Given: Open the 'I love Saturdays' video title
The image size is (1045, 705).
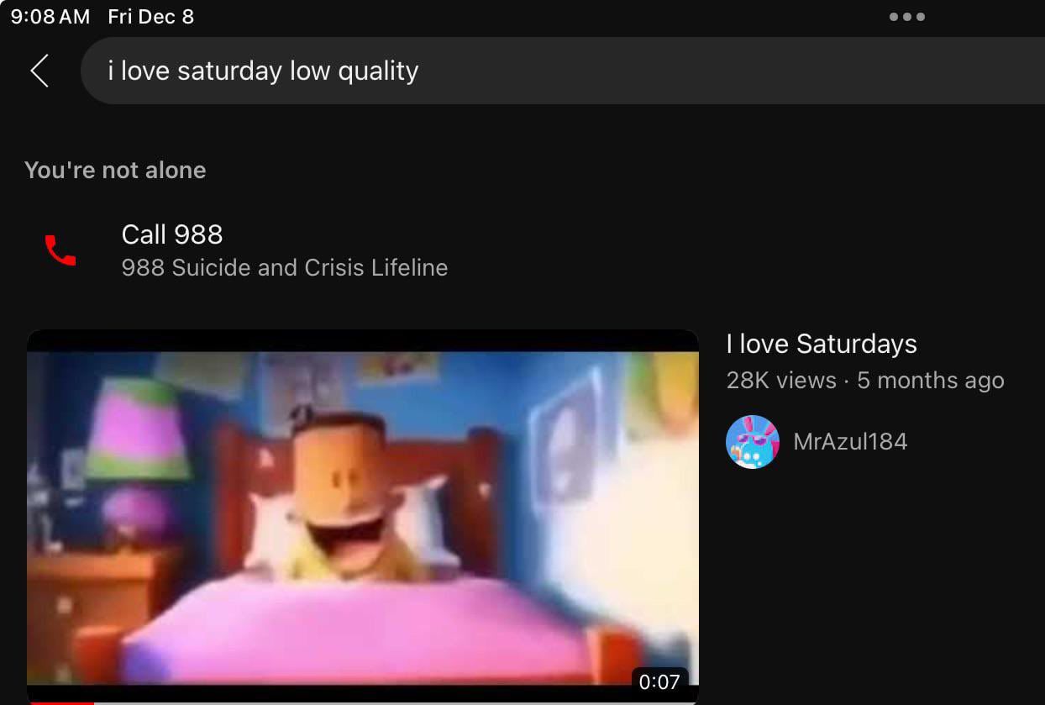Looking at the screenshot, I should pos(822,344).
